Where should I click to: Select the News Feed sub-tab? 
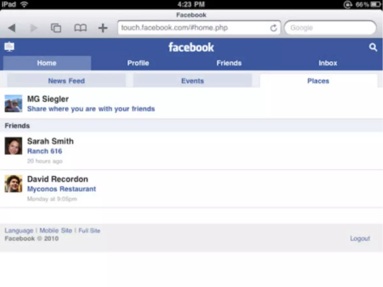[x=66, y=81]
